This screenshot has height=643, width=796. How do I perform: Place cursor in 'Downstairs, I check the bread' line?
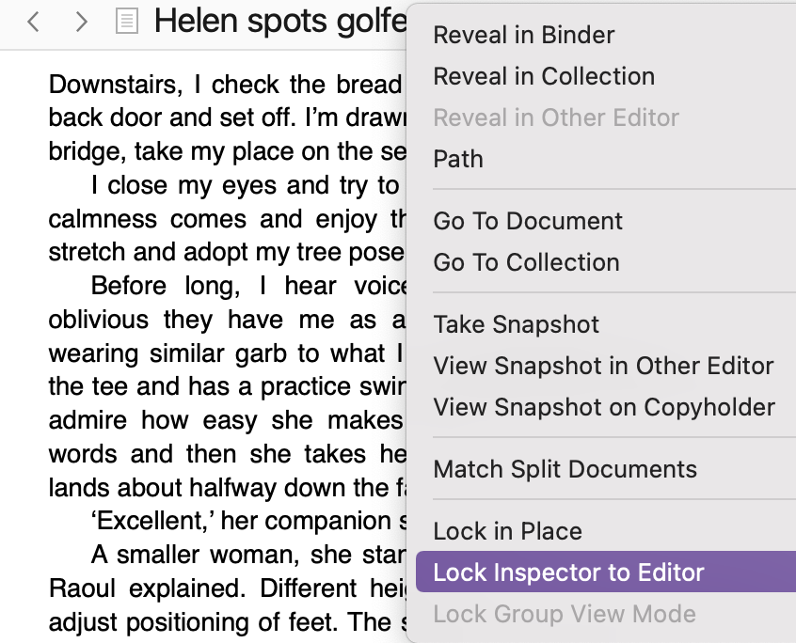click(x=227, y=85)
